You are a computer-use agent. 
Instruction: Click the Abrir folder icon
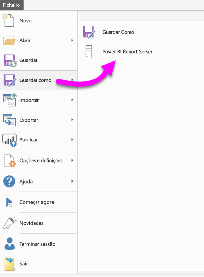pyautogui.click(x=9, y=40)
